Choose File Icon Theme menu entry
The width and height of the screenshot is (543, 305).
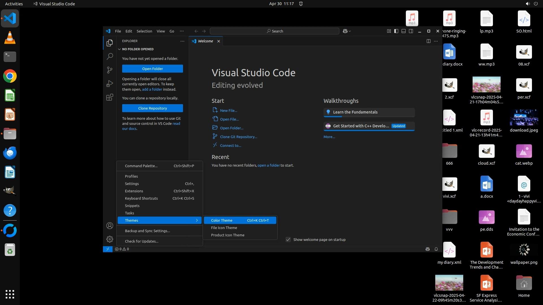pos(224,228)
